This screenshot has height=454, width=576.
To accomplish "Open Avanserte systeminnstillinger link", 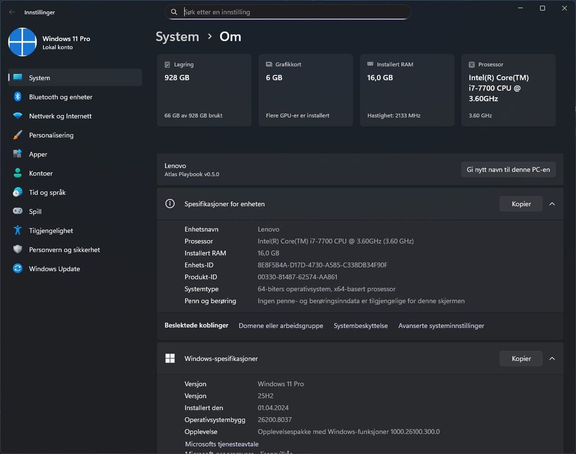I will pyautogui.click(x=441, y=326).
